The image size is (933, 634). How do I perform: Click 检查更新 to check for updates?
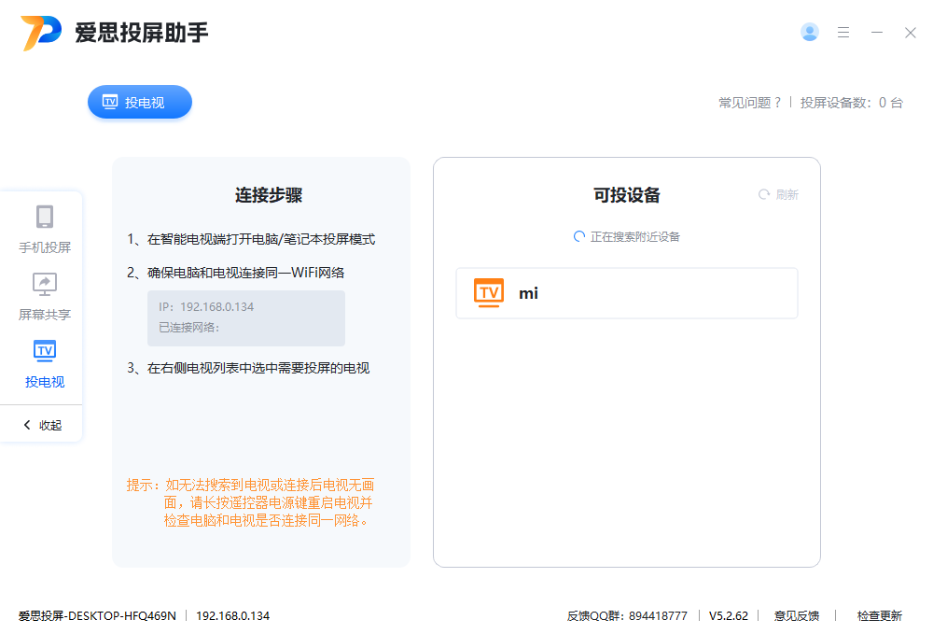click(x=880, y=616)
